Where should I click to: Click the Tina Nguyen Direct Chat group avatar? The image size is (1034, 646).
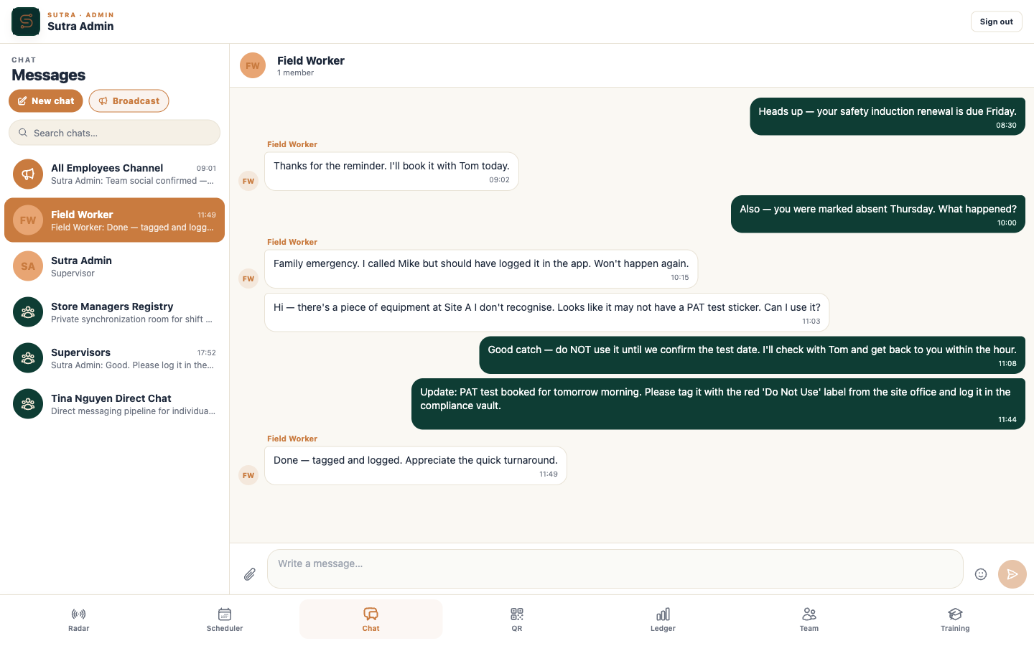click(28, 404)
